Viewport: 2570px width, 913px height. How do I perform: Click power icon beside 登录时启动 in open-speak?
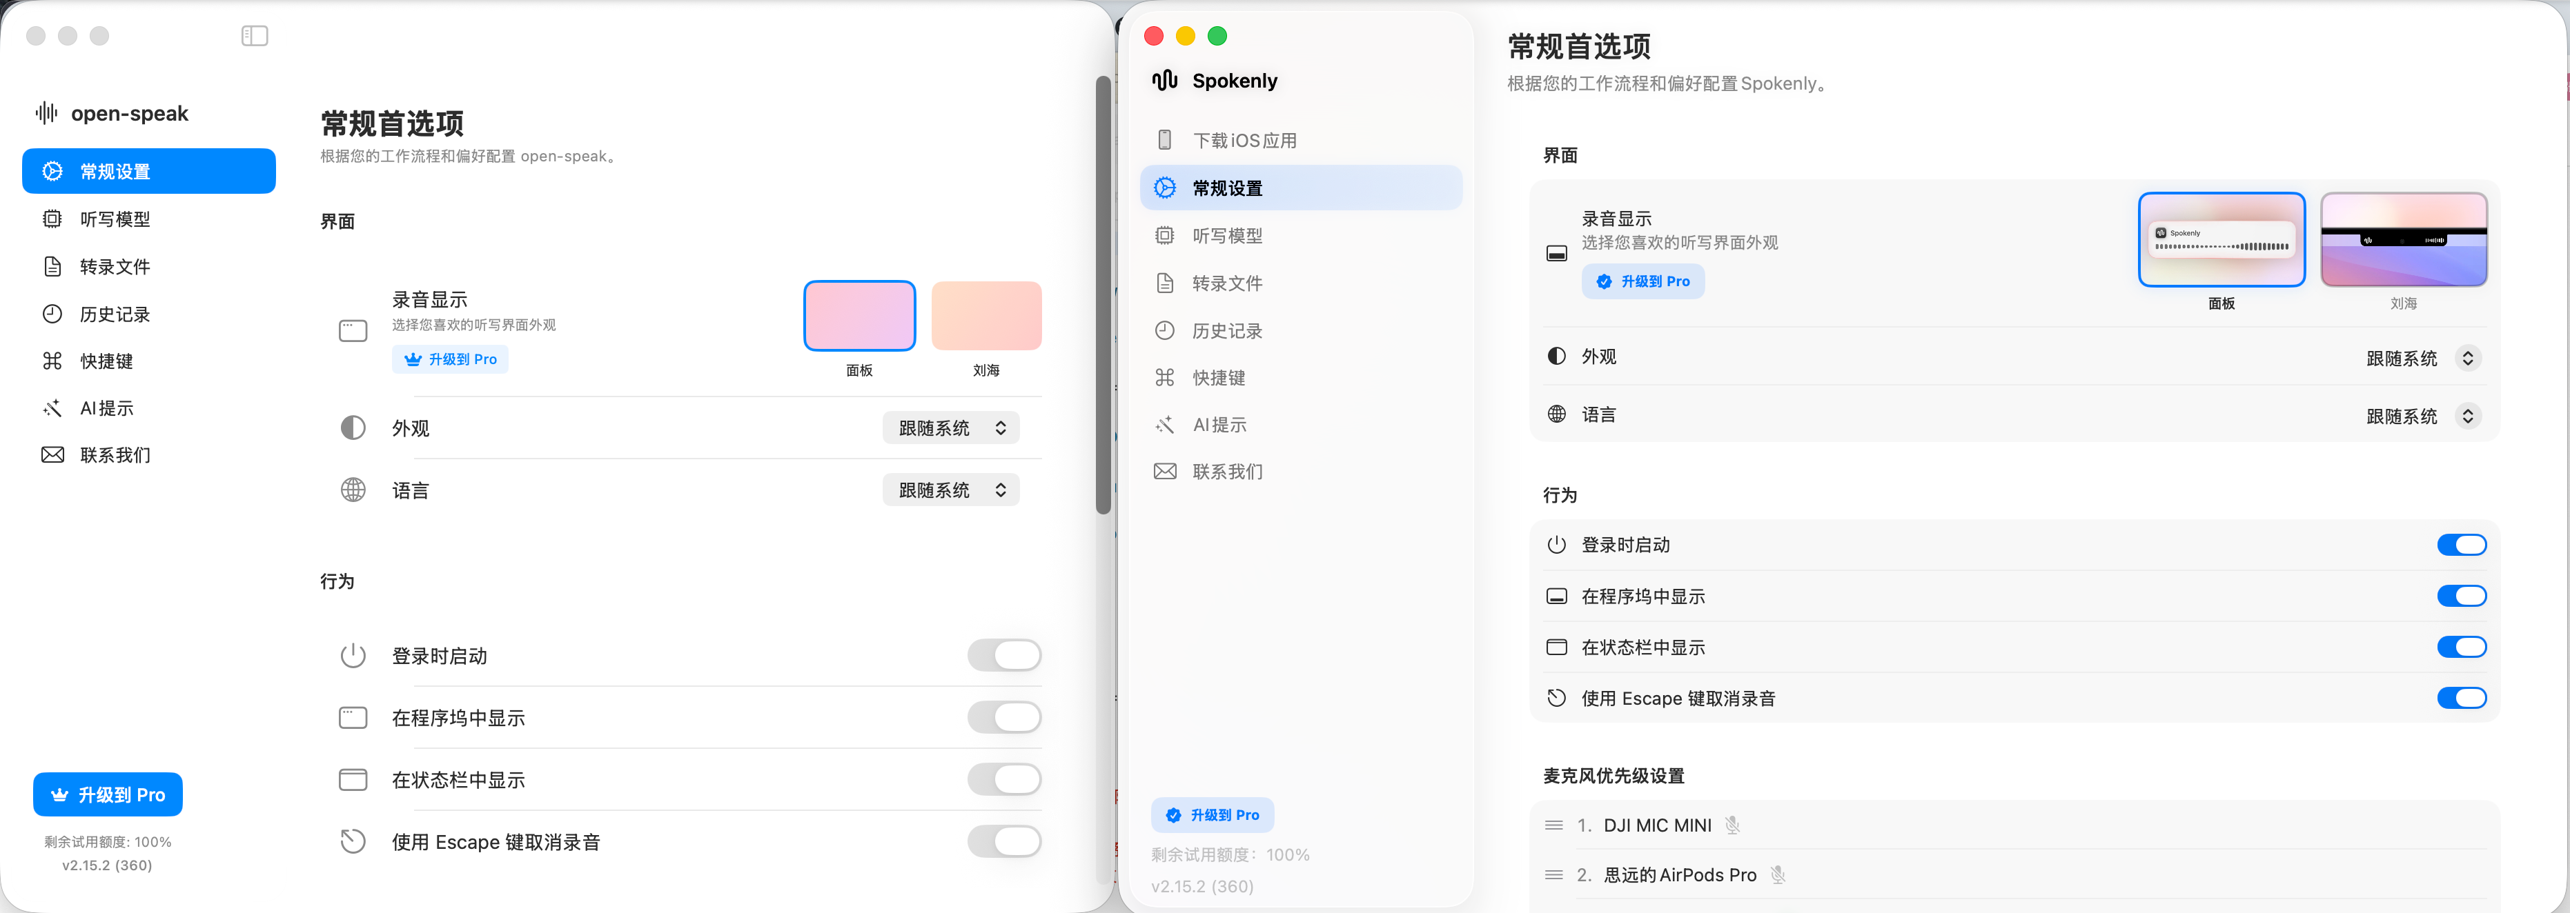coord(353,656)
